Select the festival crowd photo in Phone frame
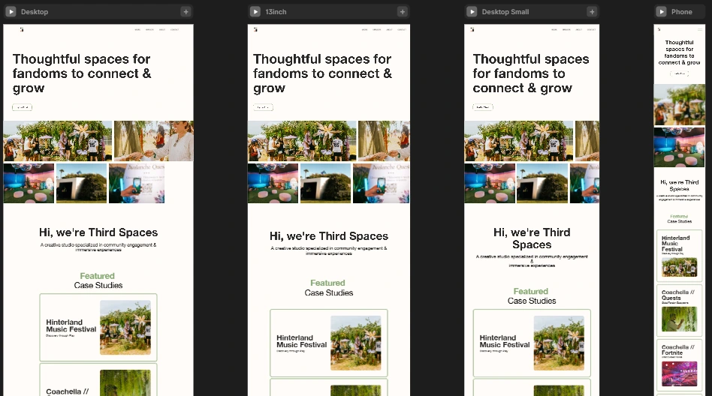The width and height of the screenshot is (712, 396). [679, 105]
